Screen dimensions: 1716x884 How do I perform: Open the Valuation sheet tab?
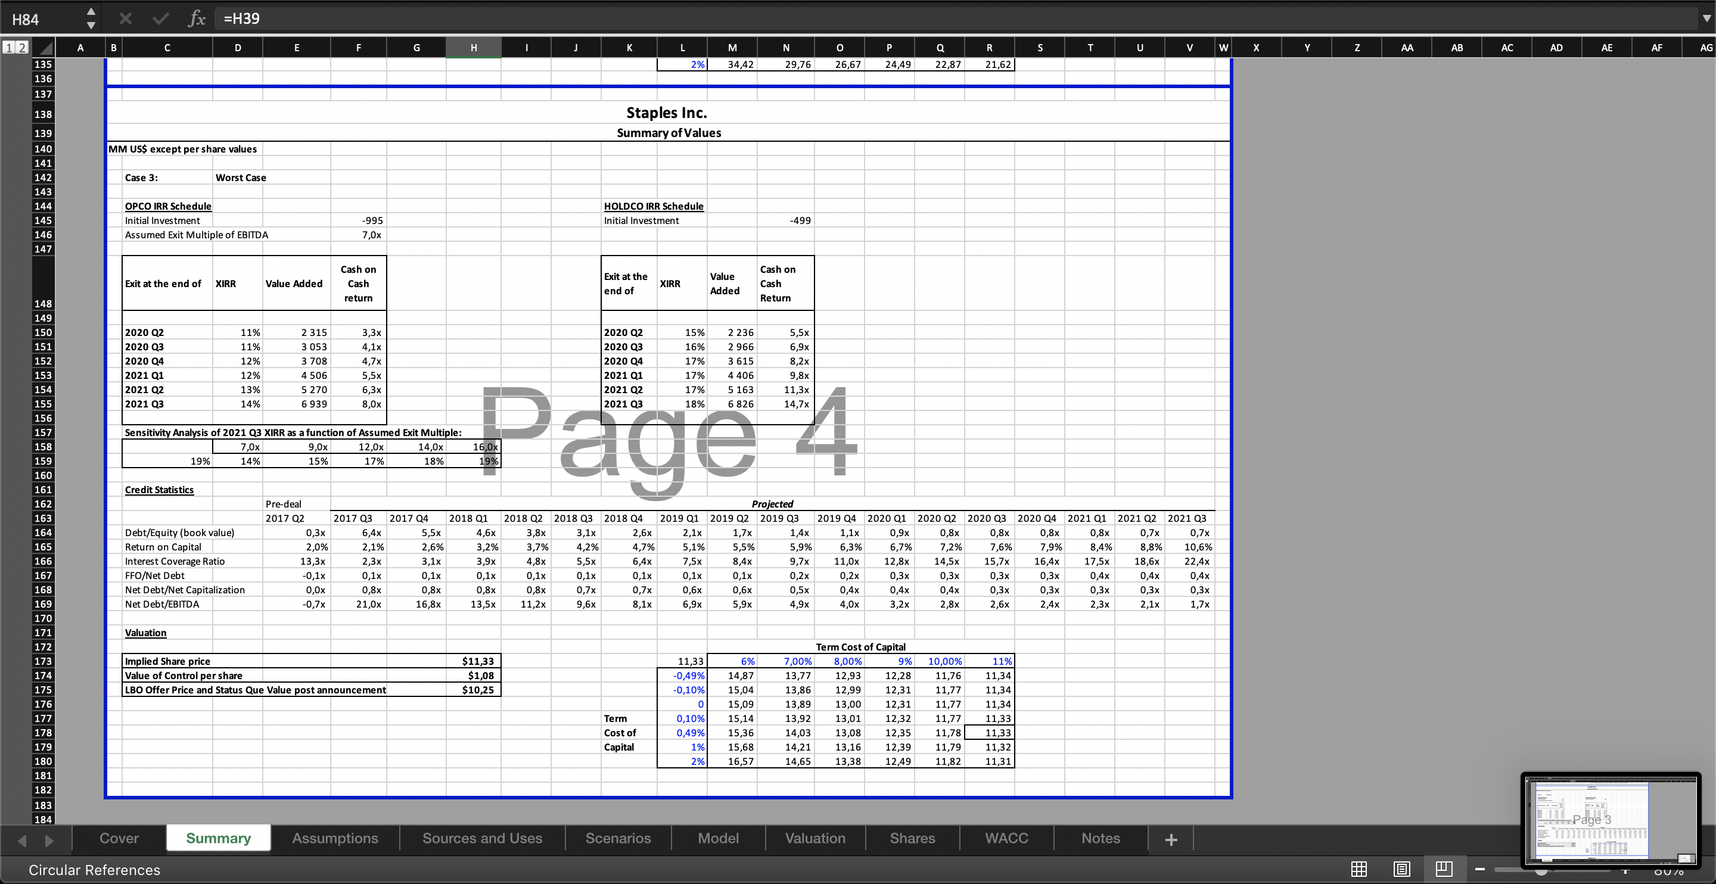pos(815,838)
